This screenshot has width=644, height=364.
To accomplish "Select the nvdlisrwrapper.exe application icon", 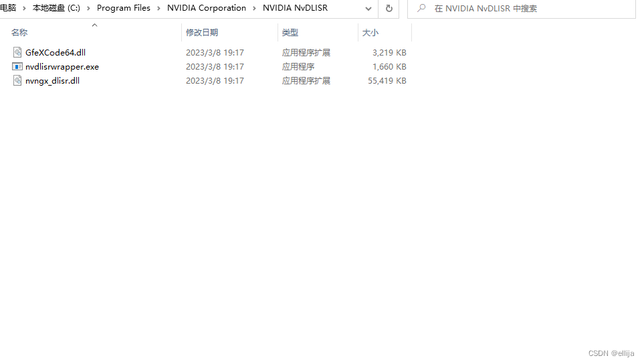I will [17, 66].
